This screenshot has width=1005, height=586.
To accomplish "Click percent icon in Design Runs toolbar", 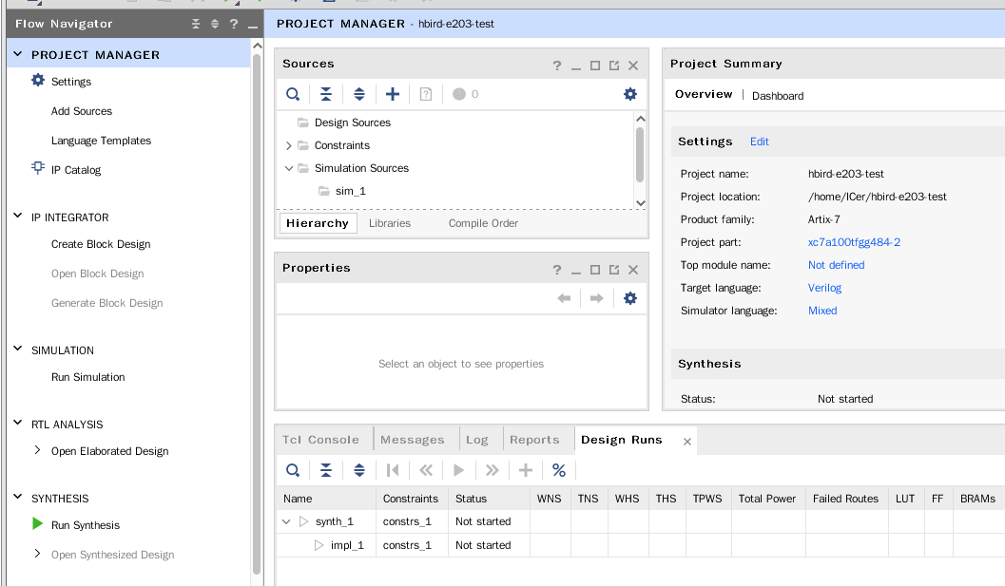I will coord(559,470).
